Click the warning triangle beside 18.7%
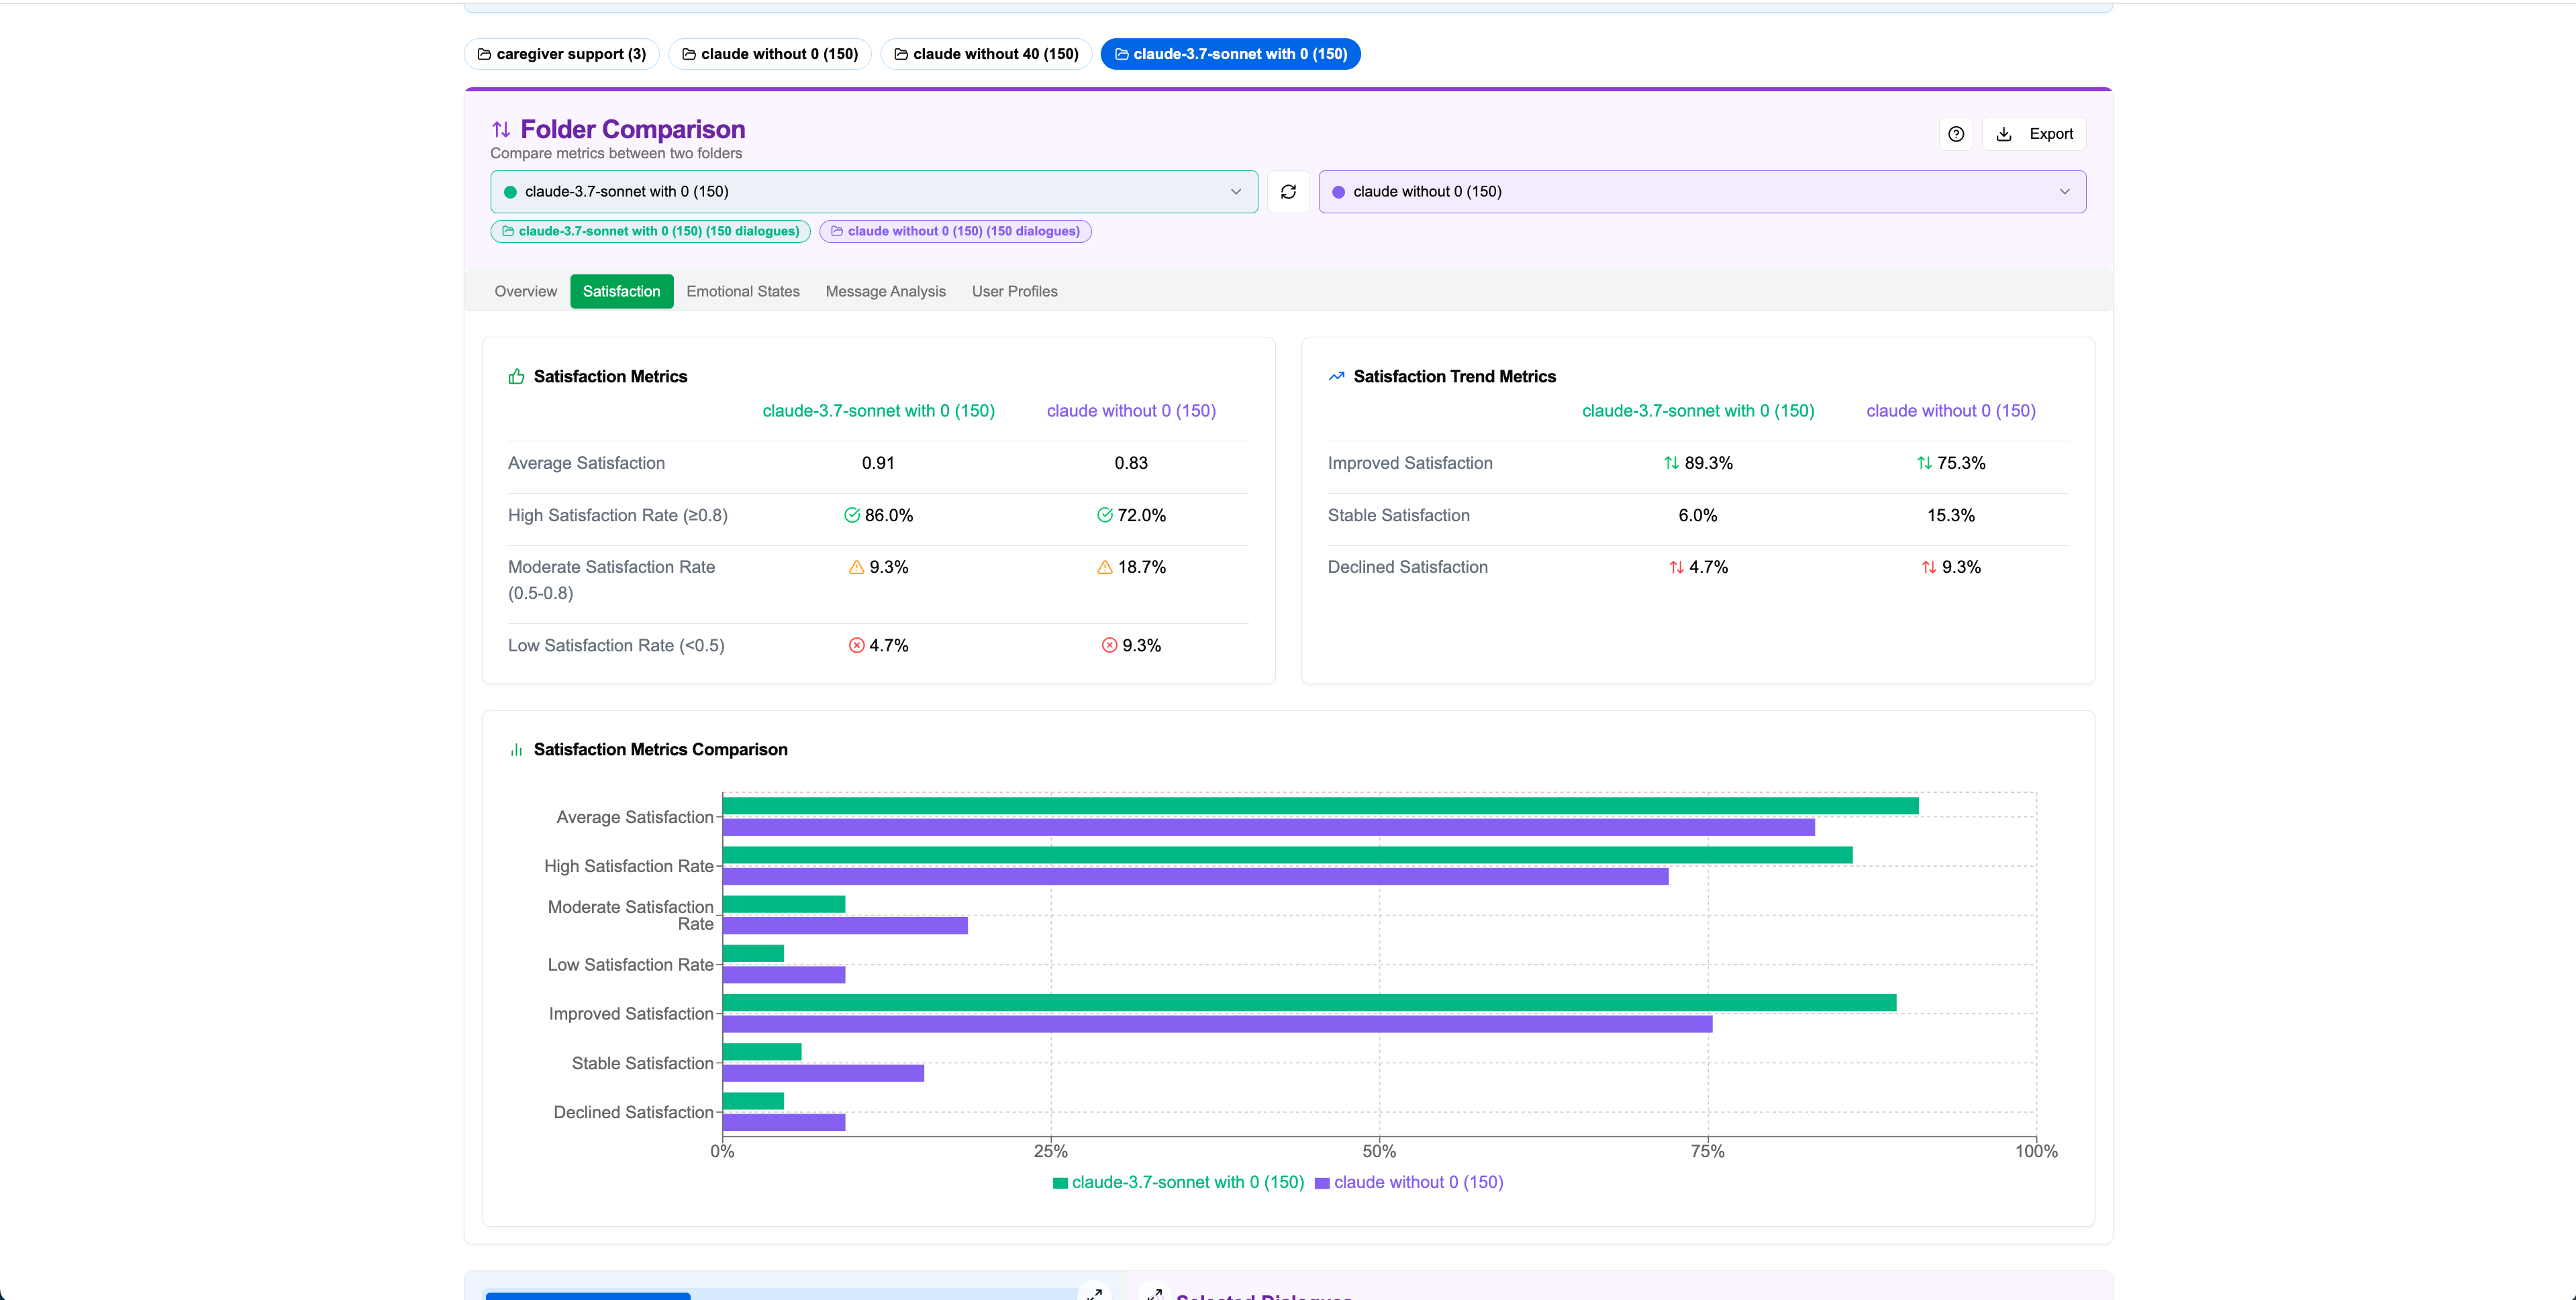 (x=1104, y=567)
